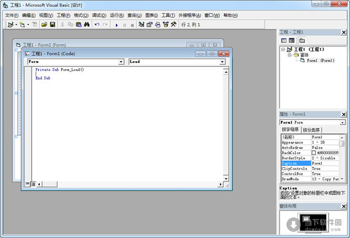This screenshot has width=350, height=238.
Task: Collapse the 工程1 (工程1) project node
Action: click(283, 49)
